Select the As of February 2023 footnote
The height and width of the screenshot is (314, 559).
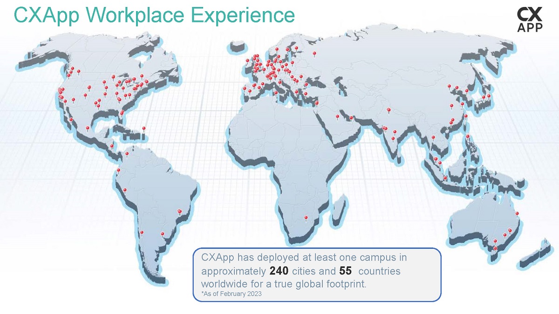[x=232, y=294]
